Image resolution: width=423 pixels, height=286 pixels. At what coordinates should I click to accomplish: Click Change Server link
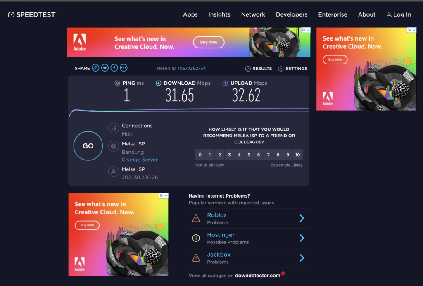[x=140, y=160]
